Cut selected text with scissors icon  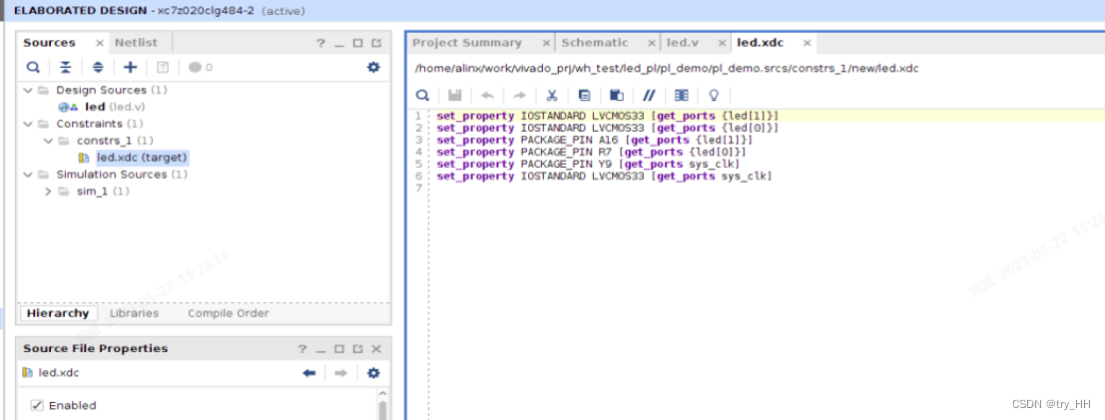click(553, 95)
